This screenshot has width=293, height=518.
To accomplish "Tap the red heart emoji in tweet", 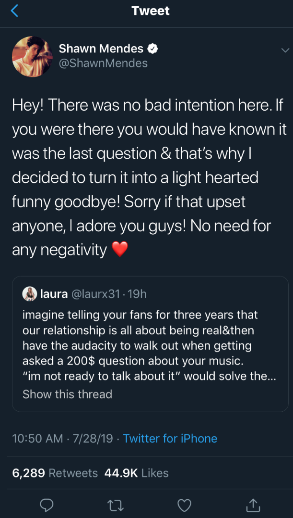I will click(119, 249).
